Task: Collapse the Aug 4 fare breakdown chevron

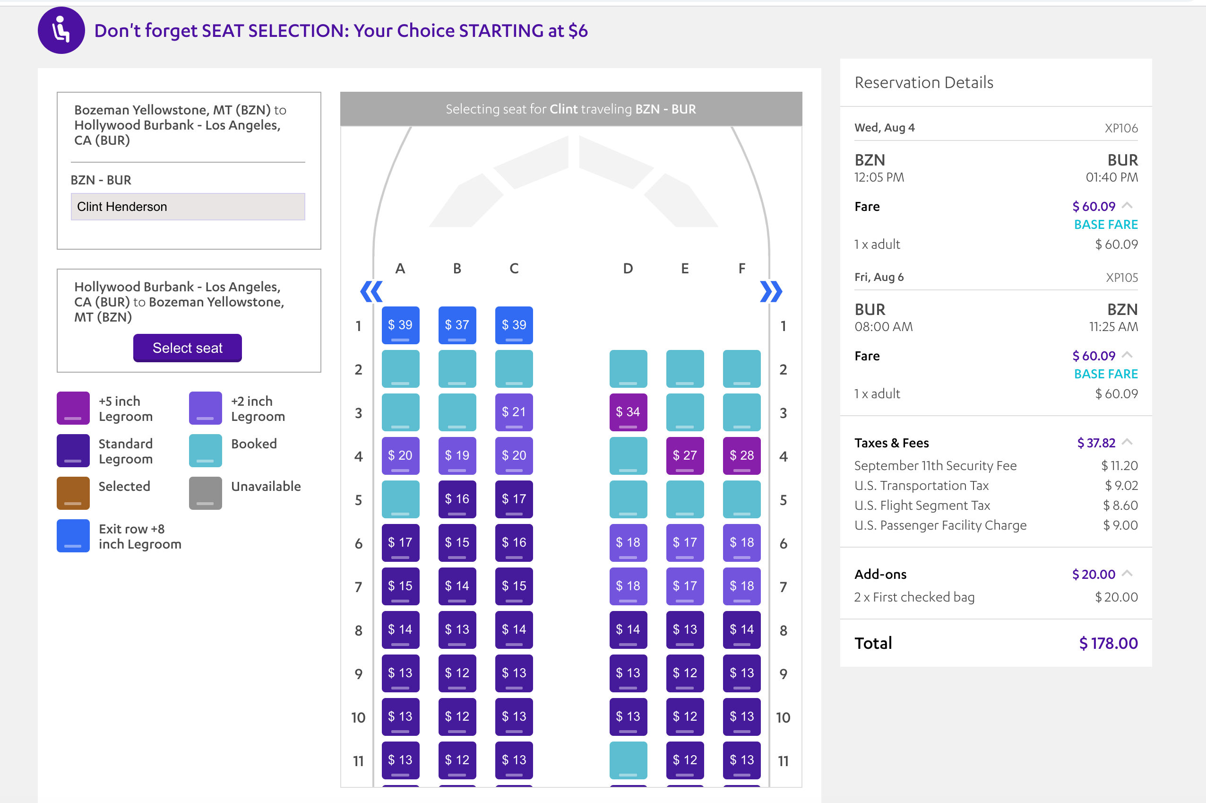Action: pos(1127,206)
